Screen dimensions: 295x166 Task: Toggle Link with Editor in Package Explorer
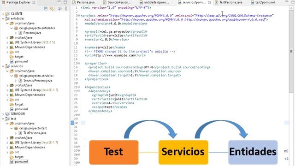coord(52,9)
